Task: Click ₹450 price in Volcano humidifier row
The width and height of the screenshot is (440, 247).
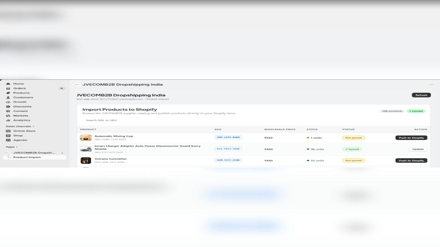Action: (268, 161)
